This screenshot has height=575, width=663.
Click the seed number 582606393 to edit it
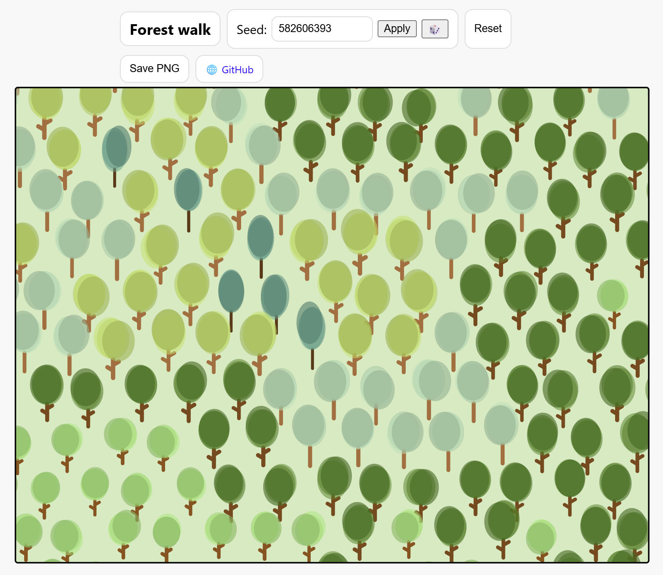(304, 29)
